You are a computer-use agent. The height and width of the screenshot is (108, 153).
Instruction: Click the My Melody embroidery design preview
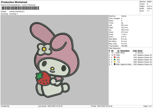tap(55, 60)
